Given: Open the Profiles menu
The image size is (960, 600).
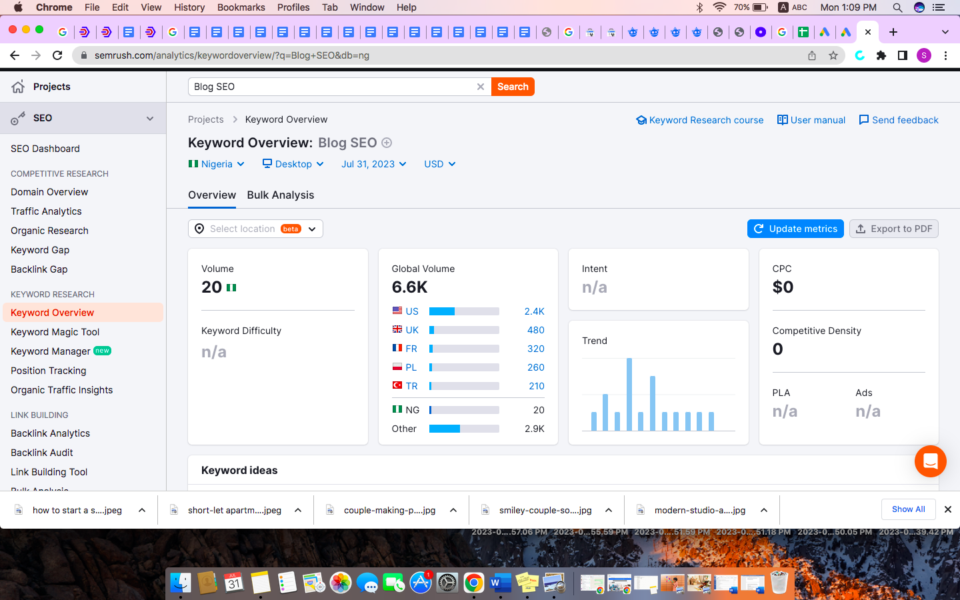Looking at the screenshot, I should (293, 7).
